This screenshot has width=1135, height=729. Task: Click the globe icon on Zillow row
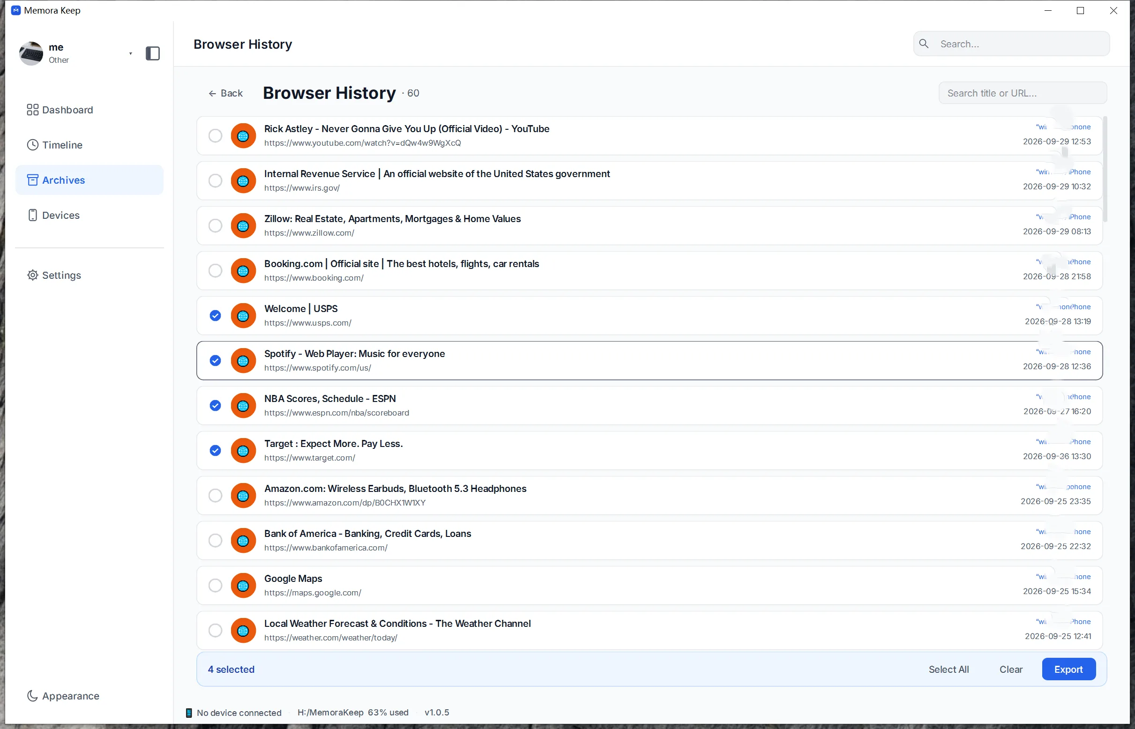[243, 226]
